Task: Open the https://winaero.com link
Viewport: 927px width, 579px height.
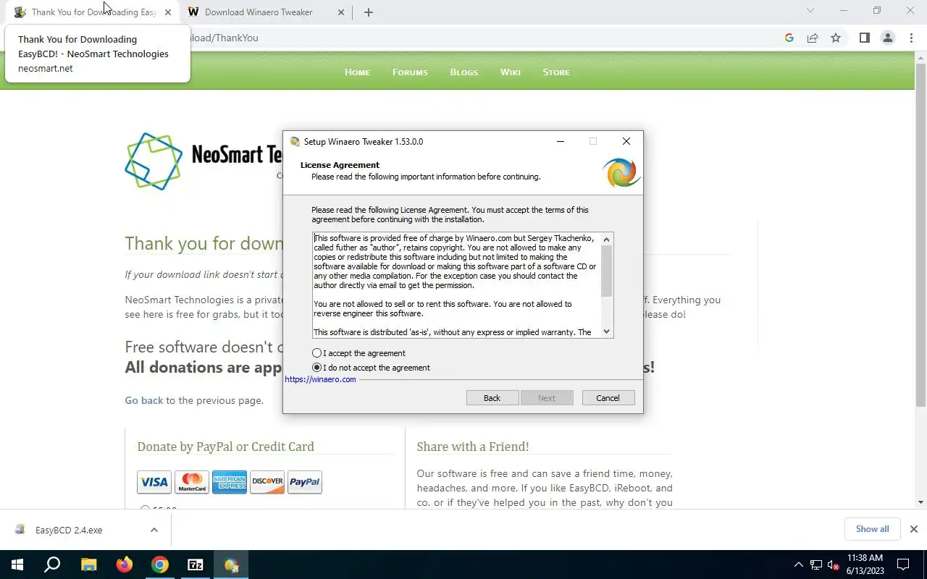Action: tap(320, 379)
